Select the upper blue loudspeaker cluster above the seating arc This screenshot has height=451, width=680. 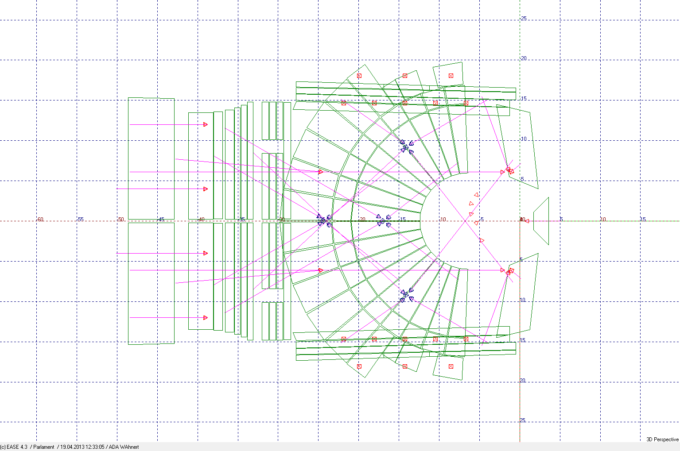(407, 147)
